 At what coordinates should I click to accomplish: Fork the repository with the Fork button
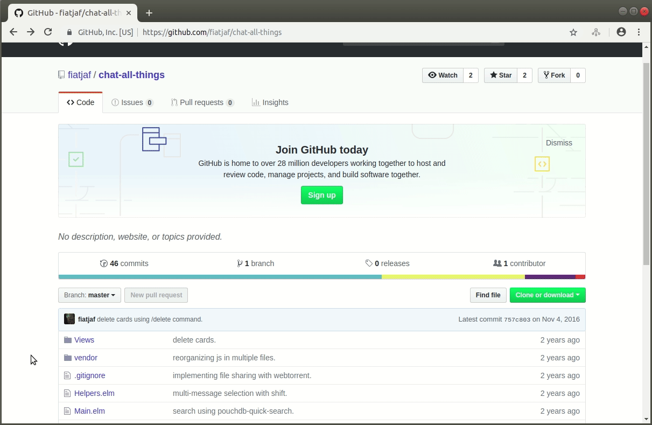tap(554, 75)
